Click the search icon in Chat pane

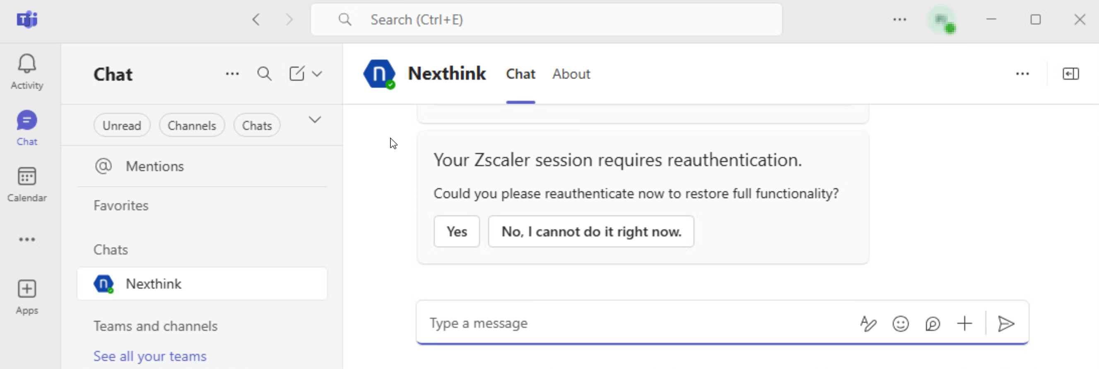click(264, 74)
